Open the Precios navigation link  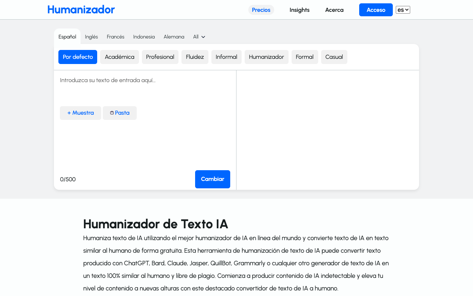click(x=261, y=10)
